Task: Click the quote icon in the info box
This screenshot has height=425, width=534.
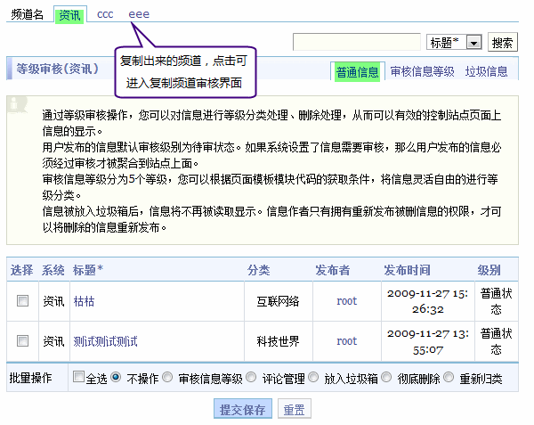Action: (x=16, y=106)
